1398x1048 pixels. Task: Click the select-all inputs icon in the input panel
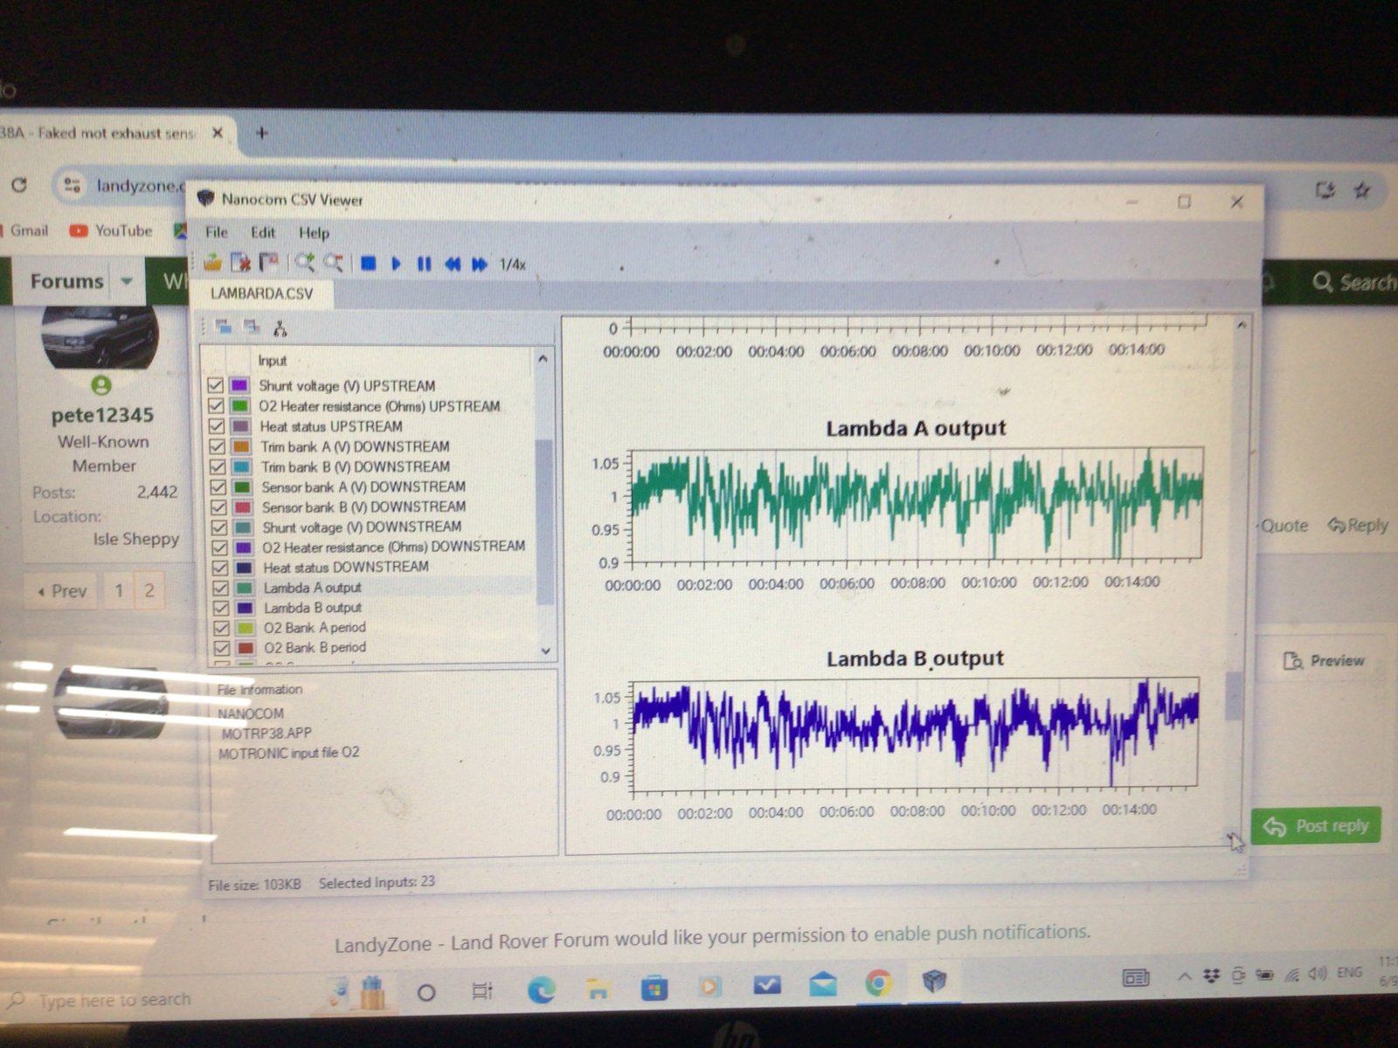[224, 327]
